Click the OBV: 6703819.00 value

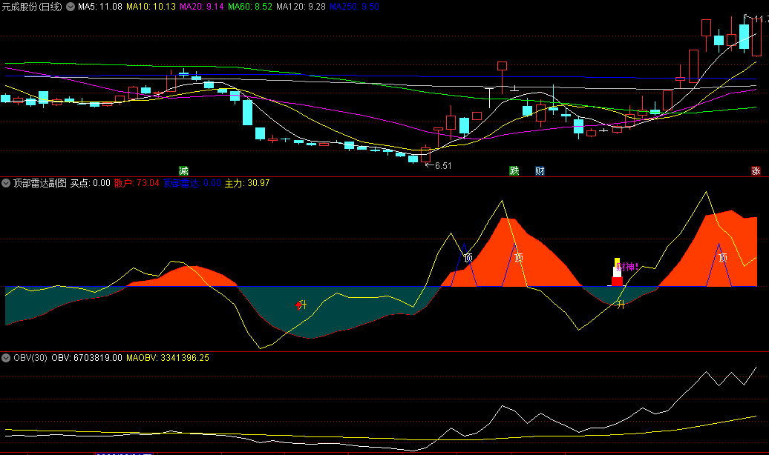87,358
